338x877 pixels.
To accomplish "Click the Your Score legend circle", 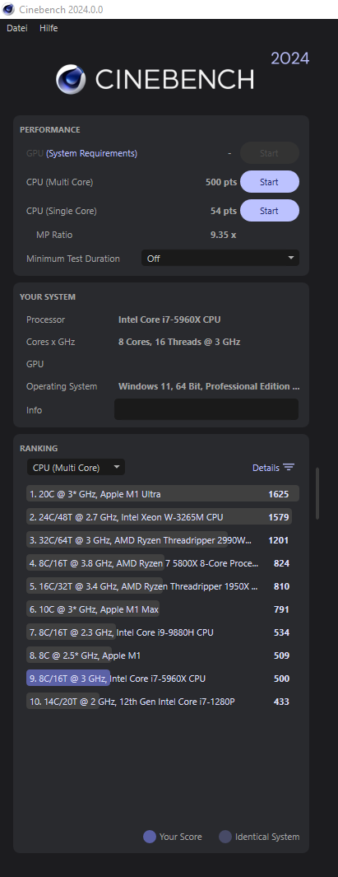I will click(x=149, y=837).
